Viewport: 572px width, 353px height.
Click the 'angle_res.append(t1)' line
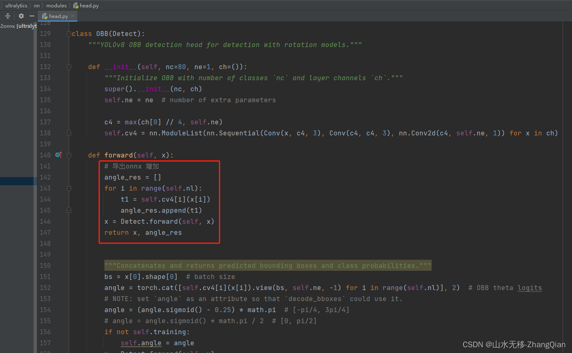pyautogui.click(x=162, y=211)
